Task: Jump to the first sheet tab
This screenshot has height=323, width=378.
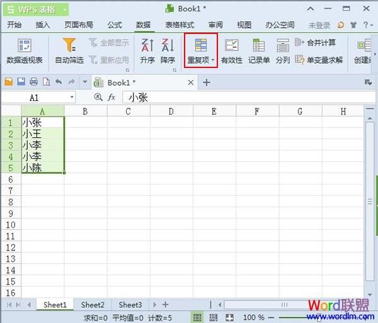Action: [9, 305]
